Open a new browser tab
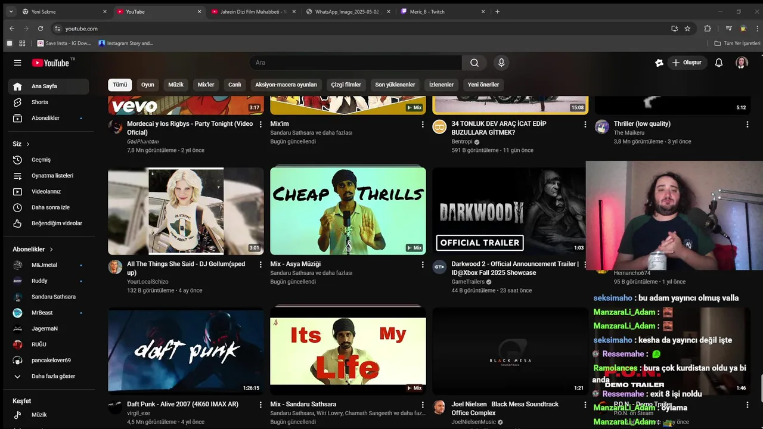 (498, 11)
